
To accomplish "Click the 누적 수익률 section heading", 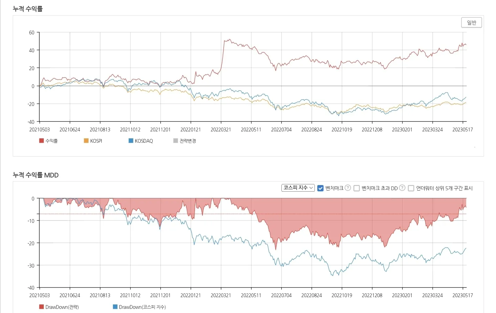I will coord(28,9).
